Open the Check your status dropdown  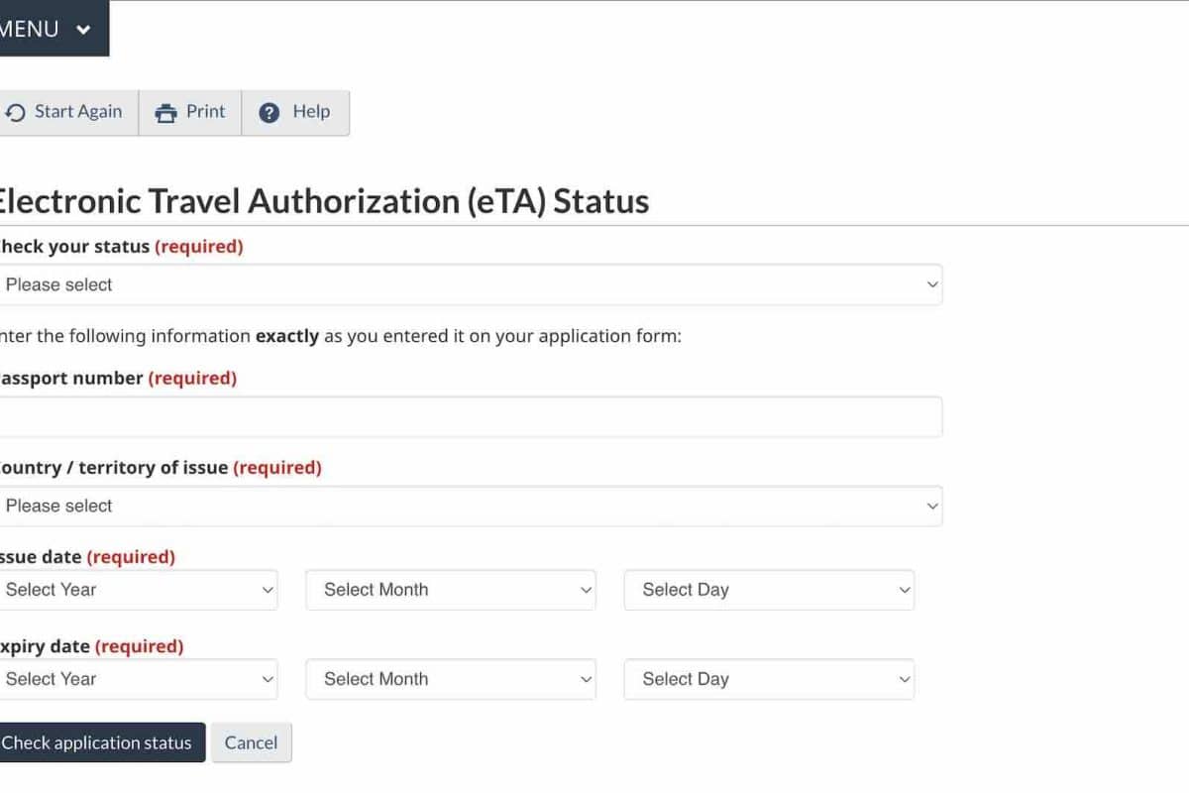(x=470, y=284)
